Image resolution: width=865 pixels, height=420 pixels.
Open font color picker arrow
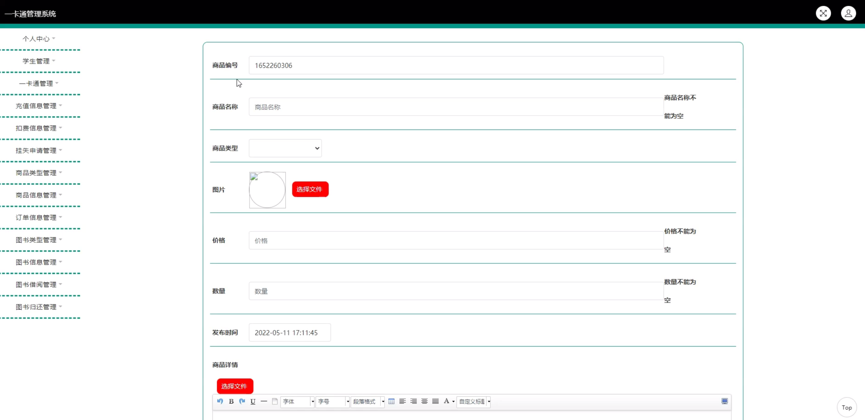(453, 402)
